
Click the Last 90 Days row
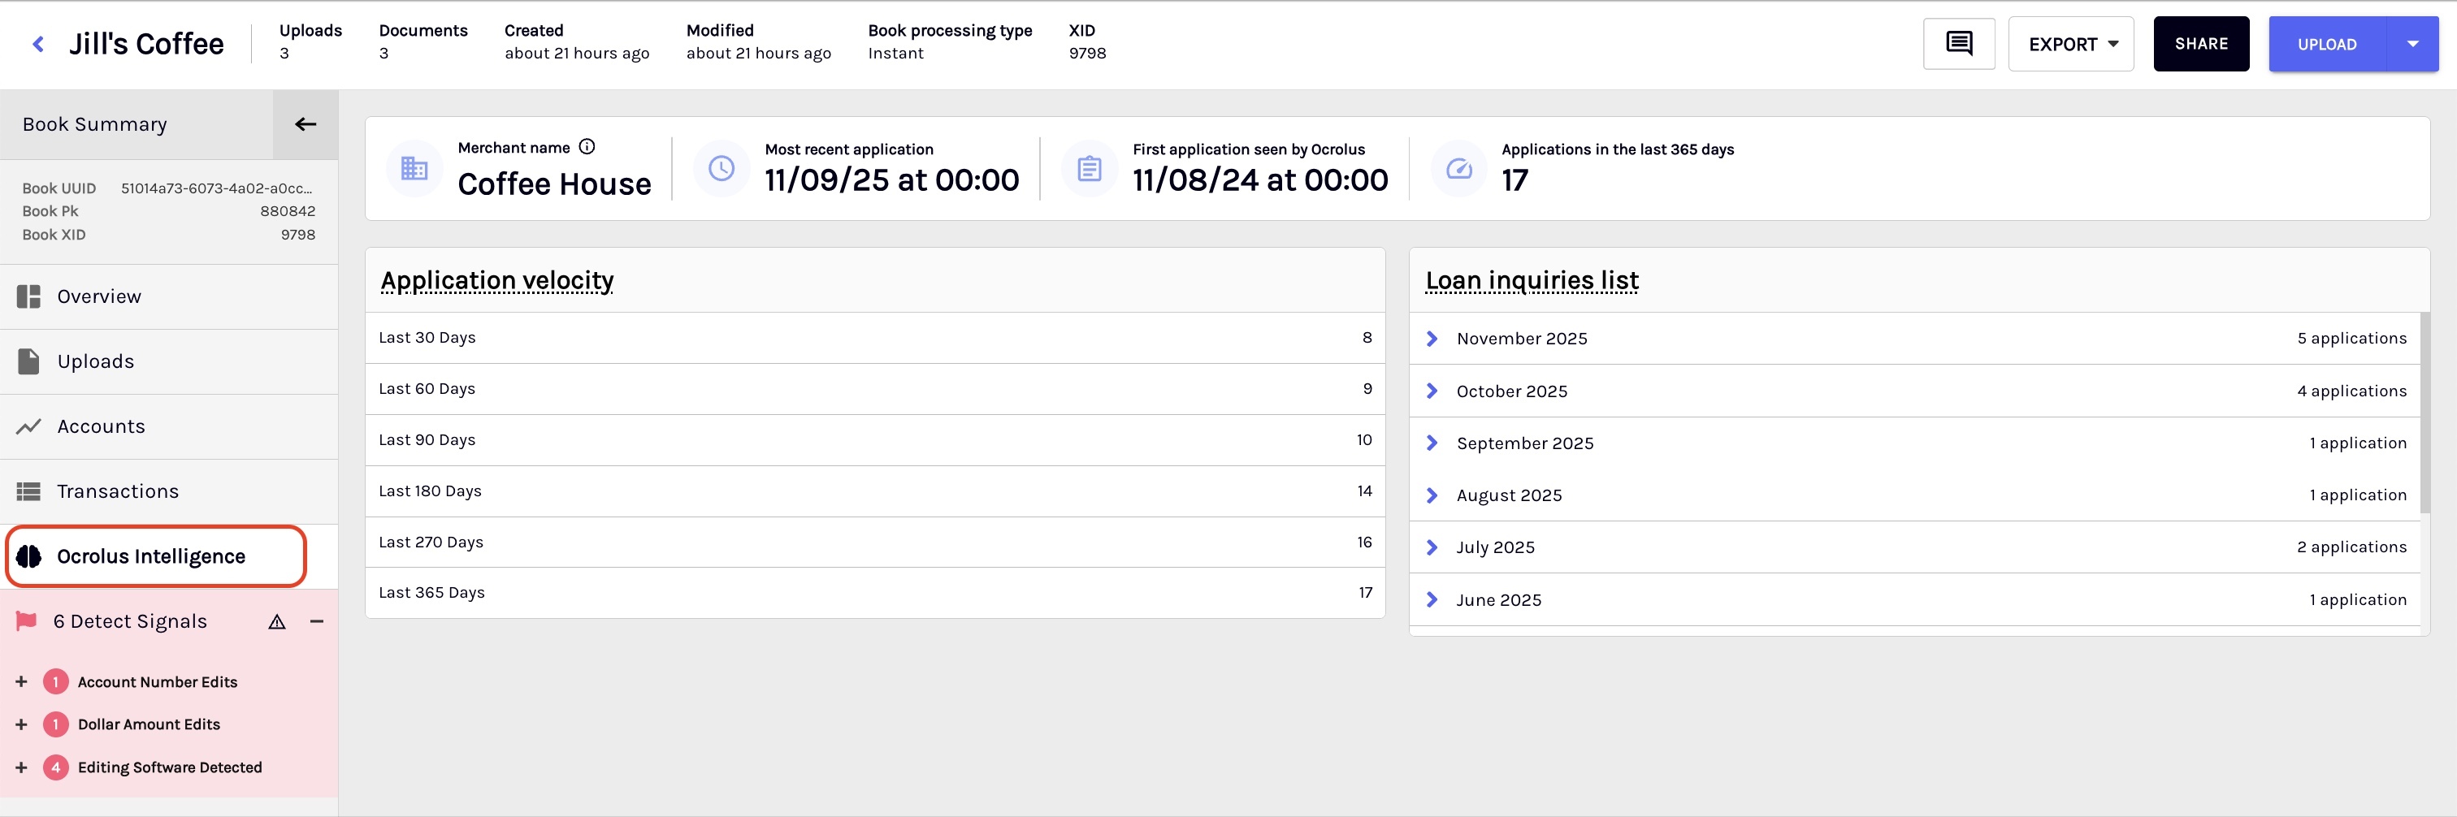pos(874,439)
